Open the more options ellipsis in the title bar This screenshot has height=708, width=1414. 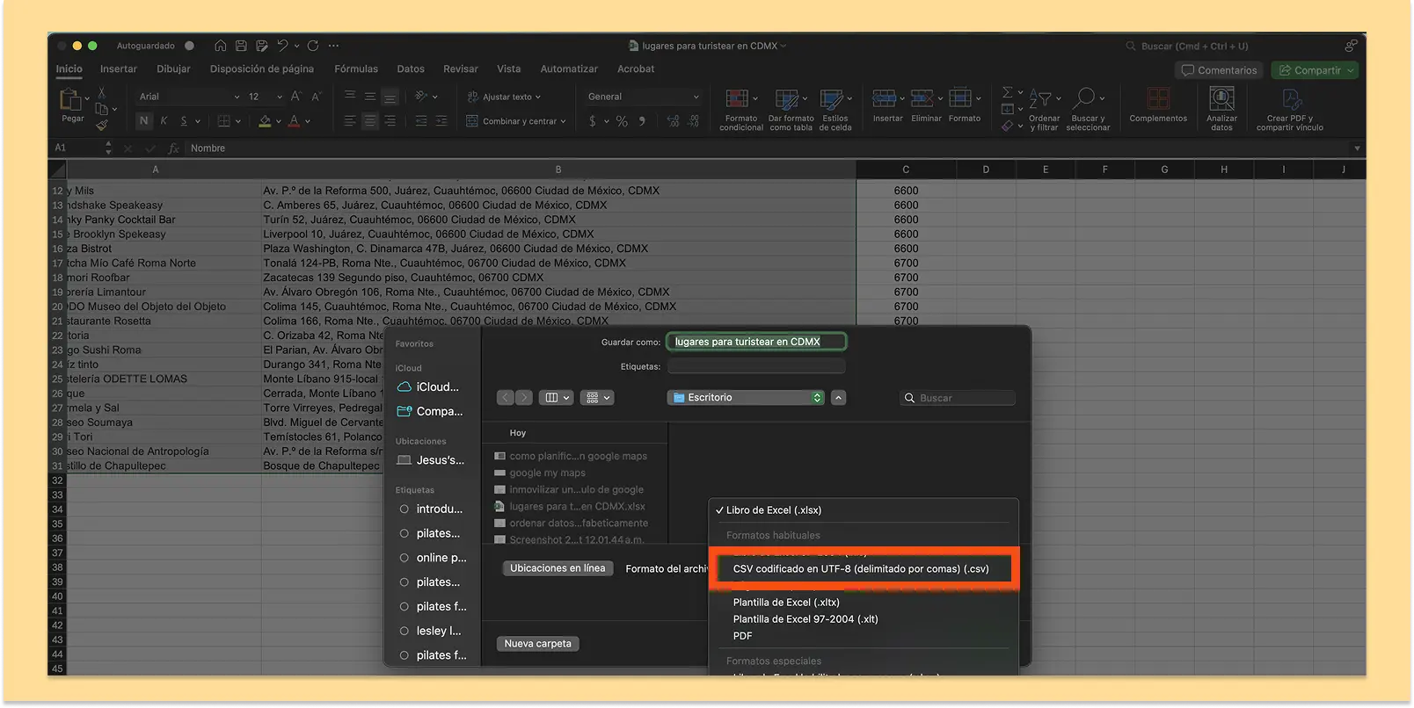coord(333,46)
